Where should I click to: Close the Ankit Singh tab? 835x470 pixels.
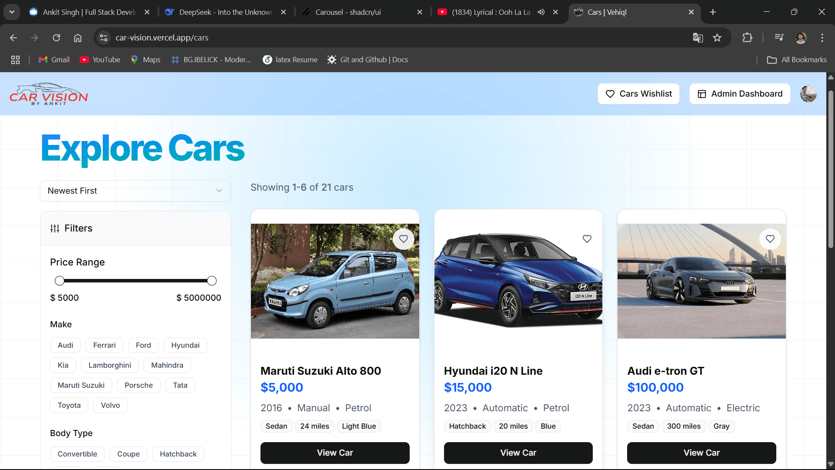(x=147, y=12)
